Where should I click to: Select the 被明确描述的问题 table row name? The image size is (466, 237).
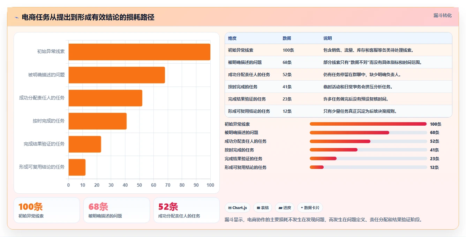tap(245, 62)
